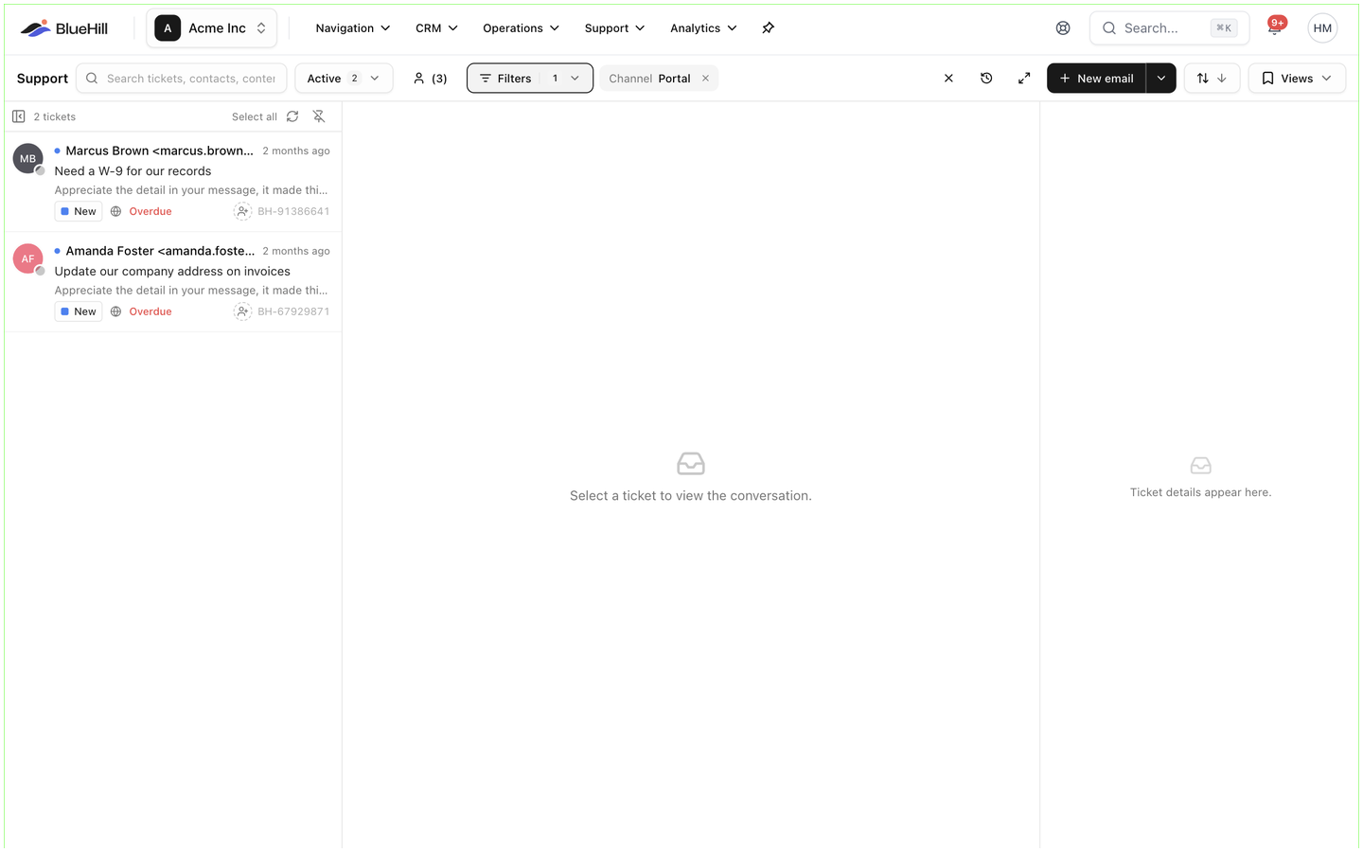Clear all filters with the X icon

click(x=948, y=79)
